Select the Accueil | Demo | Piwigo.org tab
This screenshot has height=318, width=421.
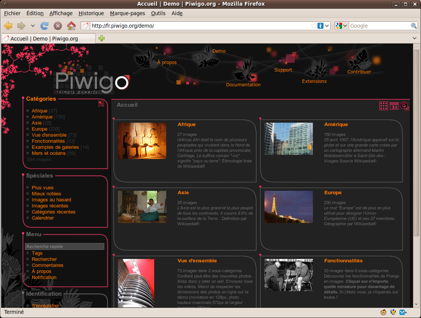point(48,39)
